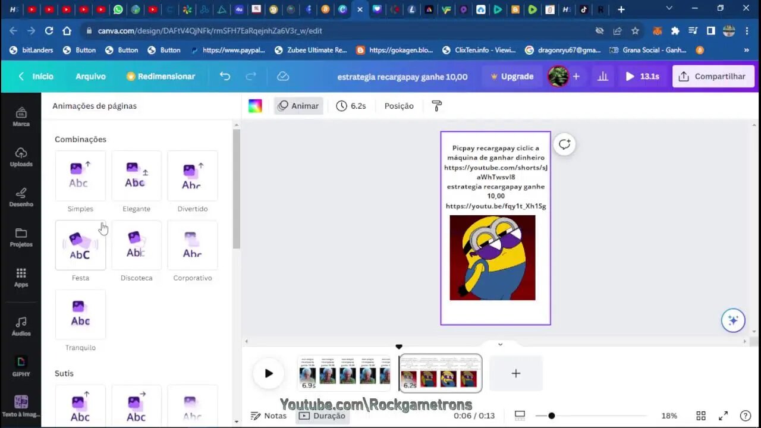Click the cloud save status icon
Viewport: 761px width, 428px height.
click(283, 76)
